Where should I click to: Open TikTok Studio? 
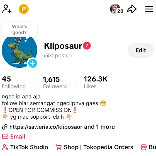point(25,147)
